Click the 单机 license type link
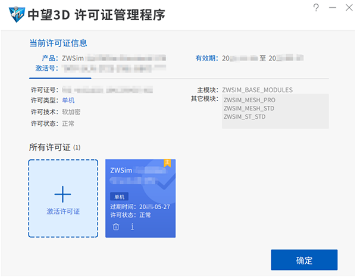This screenshot has height=277, width=357. click(x=68, y=100)
